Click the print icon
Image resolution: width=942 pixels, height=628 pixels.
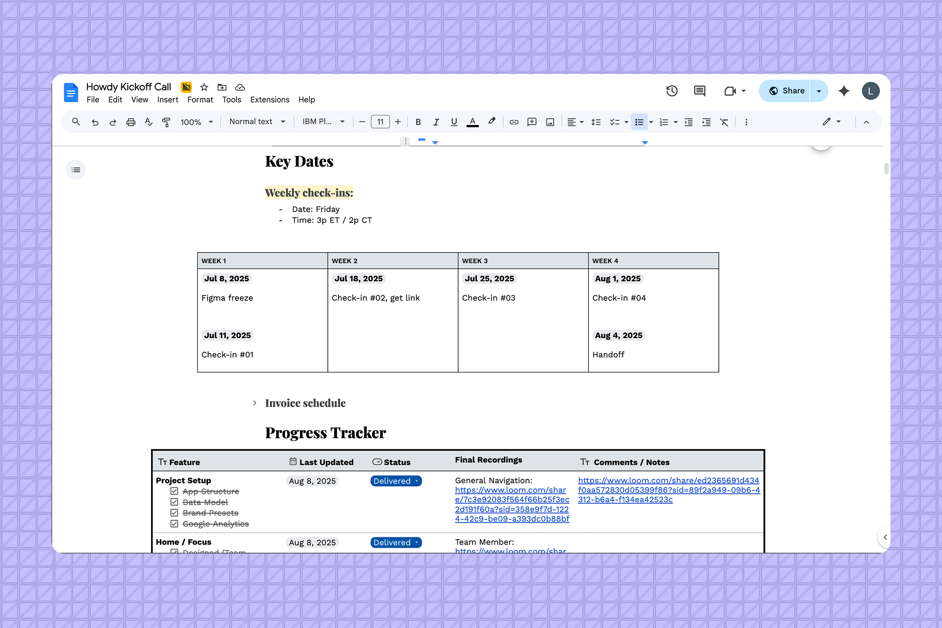pyautogui.click(x=131, y=122)
